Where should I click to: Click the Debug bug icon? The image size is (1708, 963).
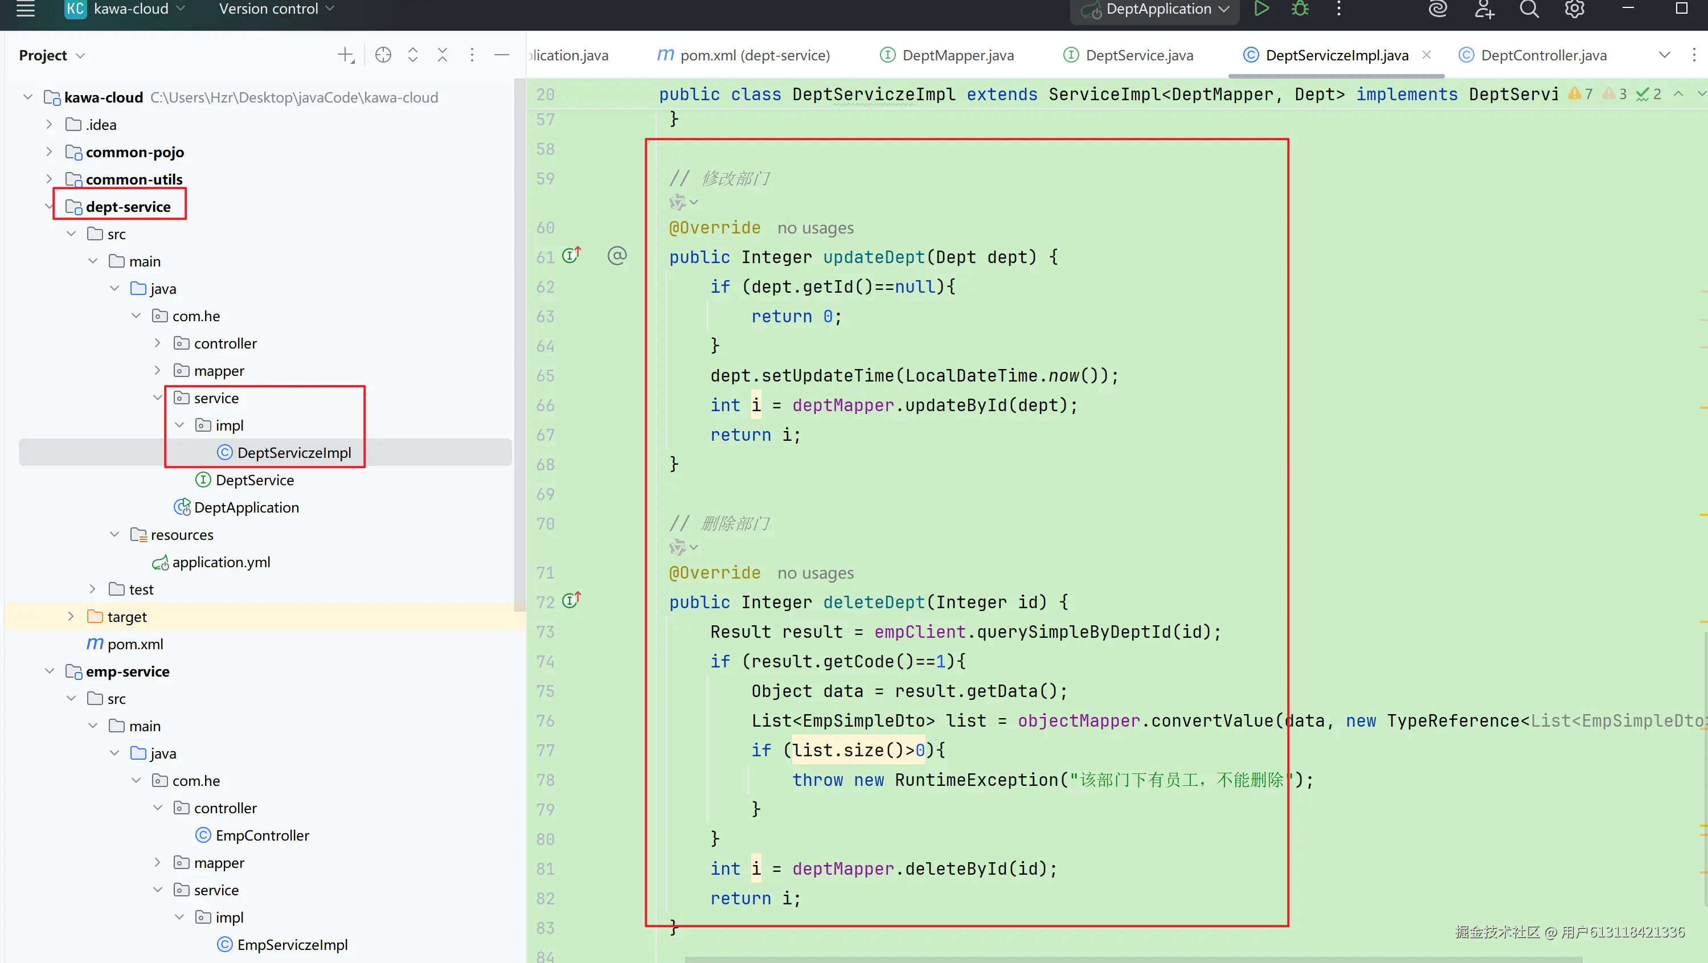click(1300, 9)
